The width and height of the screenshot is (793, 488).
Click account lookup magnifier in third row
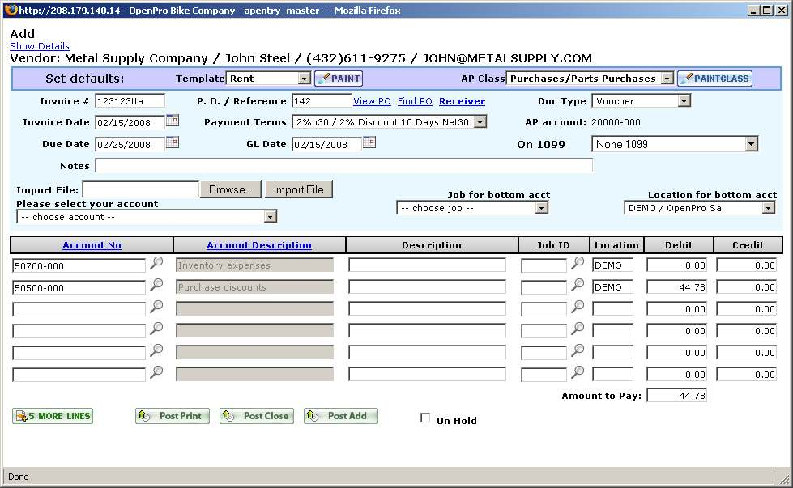click(x=157, y=307)
